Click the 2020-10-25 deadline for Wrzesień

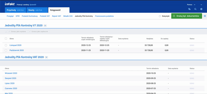(x=151, y=73)
